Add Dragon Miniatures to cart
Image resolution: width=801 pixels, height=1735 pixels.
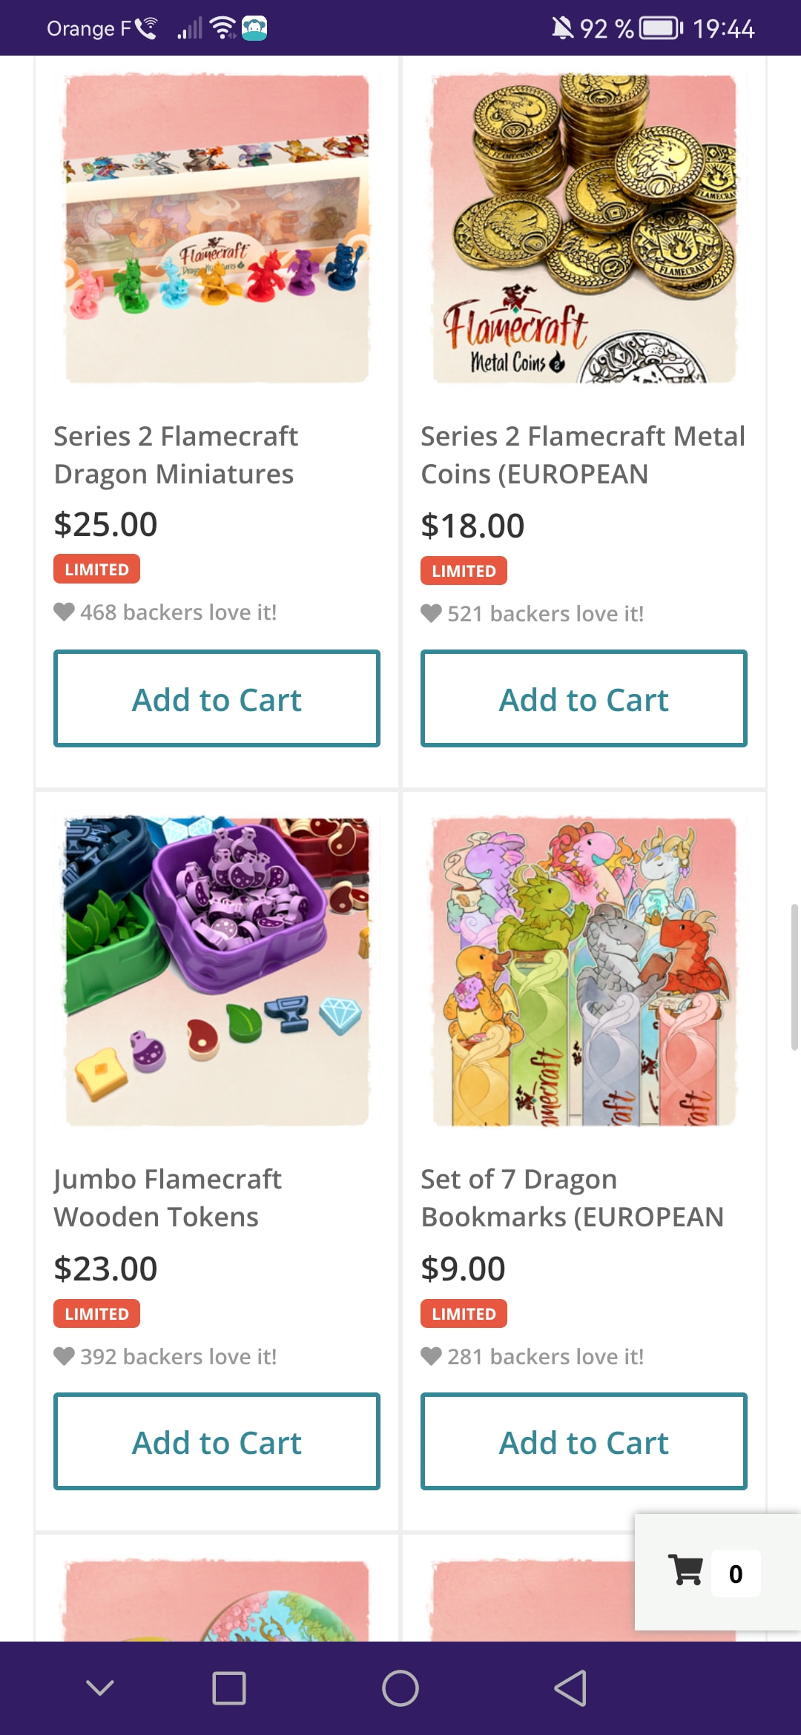[x=217, y=698]
